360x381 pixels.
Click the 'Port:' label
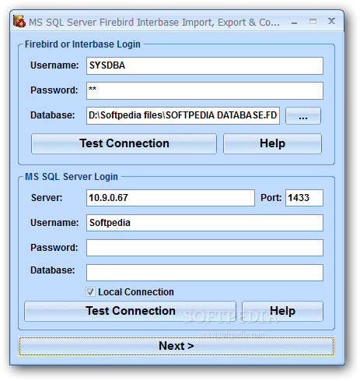click(271, 198)
